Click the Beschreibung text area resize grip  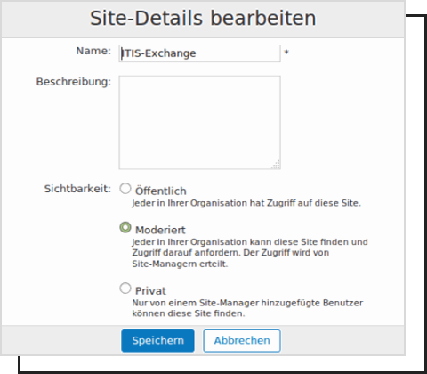click(276, 165)
